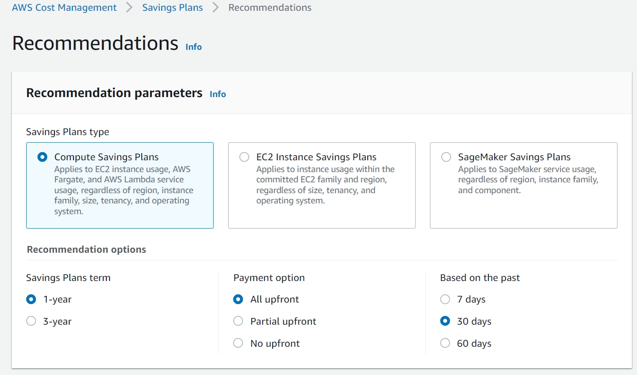Open Info link beside Recommendation parameters
This screenshot has width=637, height=375.
(218, 94)
